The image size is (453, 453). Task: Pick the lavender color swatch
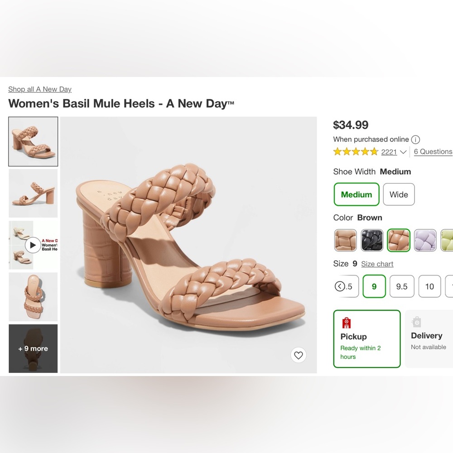coord(425,240)
